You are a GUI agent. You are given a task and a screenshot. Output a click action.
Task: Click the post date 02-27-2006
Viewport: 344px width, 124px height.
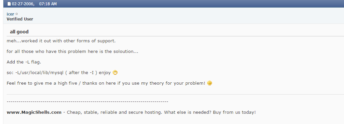23,4
